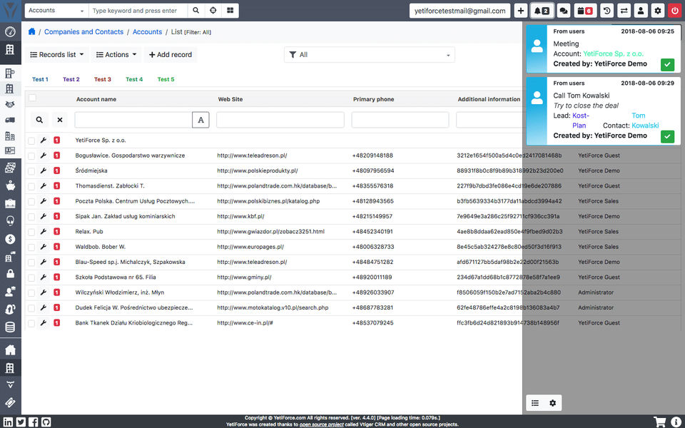Select checkbox for YetiForce Sp. z o.o. row
Image resolution: width=685 pixels, height=428 pixels.
[x=31, y=141]
